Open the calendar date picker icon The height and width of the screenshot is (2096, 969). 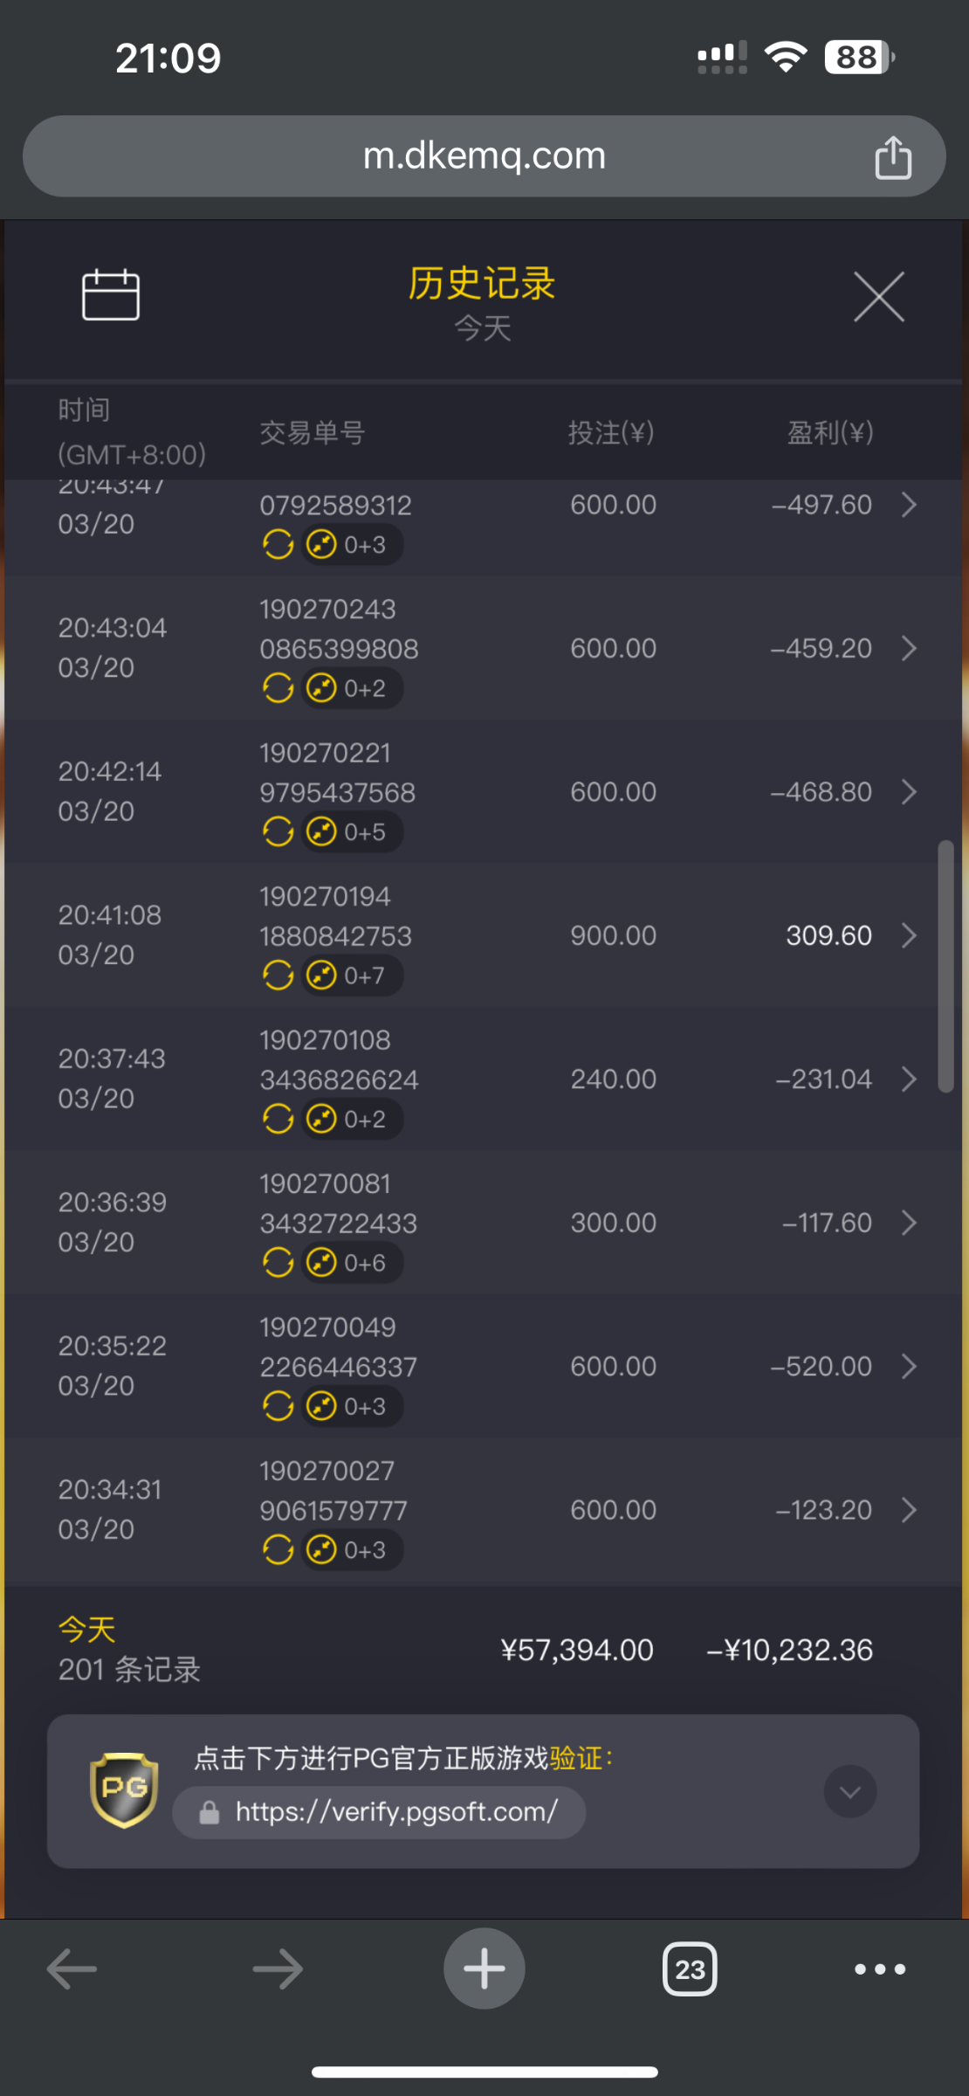tap(110, 295)
